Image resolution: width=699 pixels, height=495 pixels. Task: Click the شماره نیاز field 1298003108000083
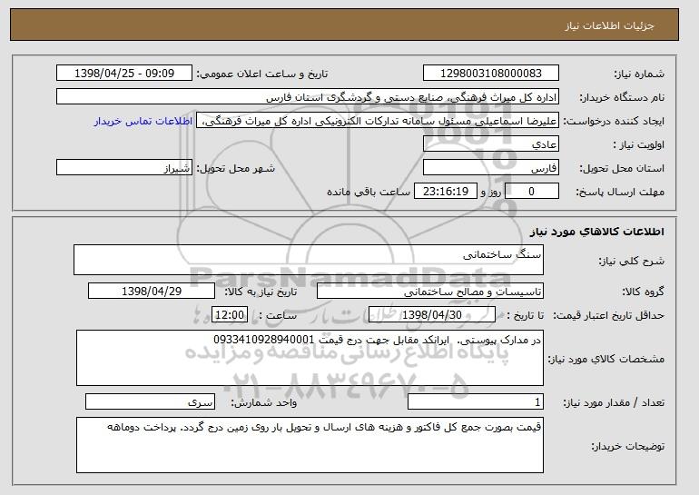click(x=491, y=74)
